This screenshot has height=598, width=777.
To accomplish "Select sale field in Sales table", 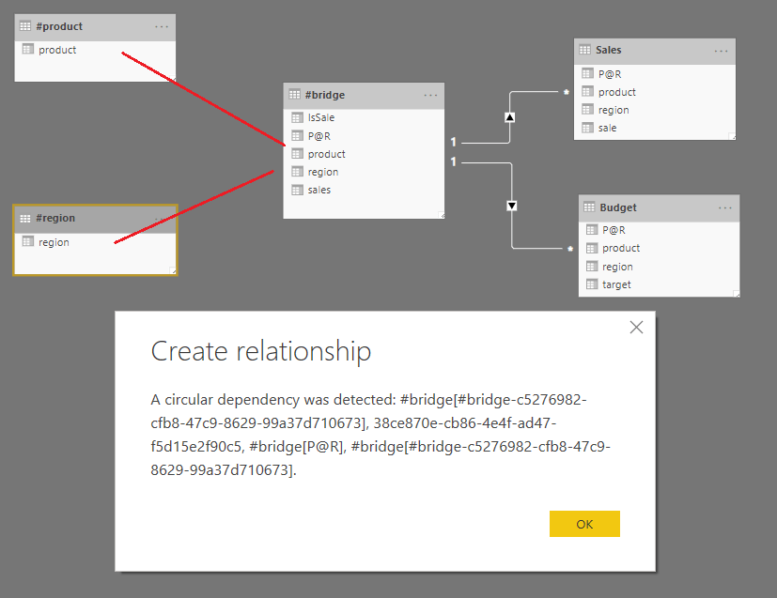I will tap(607, 128).
